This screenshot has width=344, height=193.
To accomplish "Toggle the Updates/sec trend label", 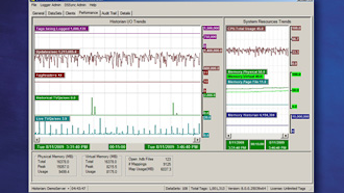I will click(x=57, y=52).
